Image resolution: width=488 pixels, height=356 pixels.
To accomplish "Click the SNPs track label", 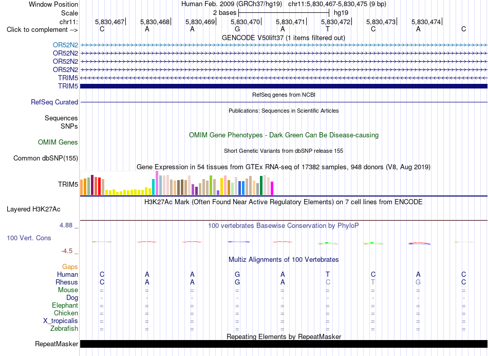I will pos(69,126).
